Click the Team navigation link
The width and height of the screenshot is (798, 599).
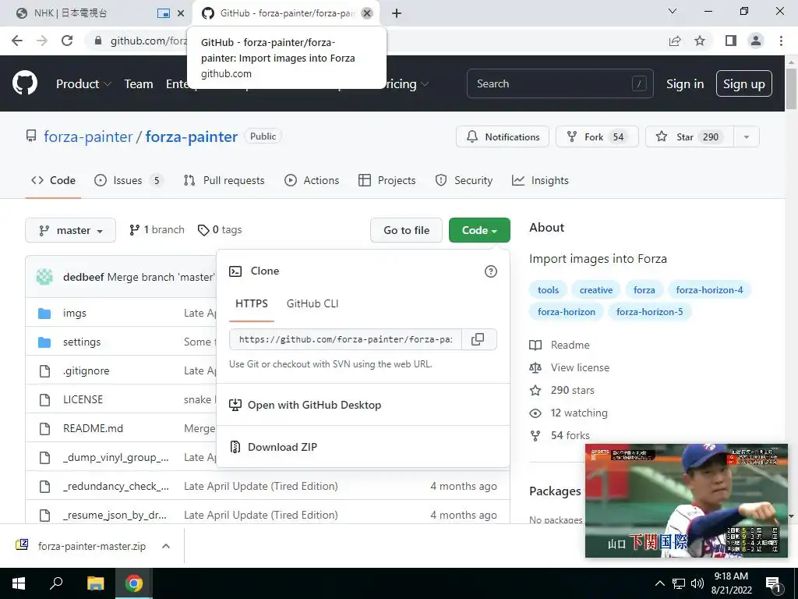[139, 84]
